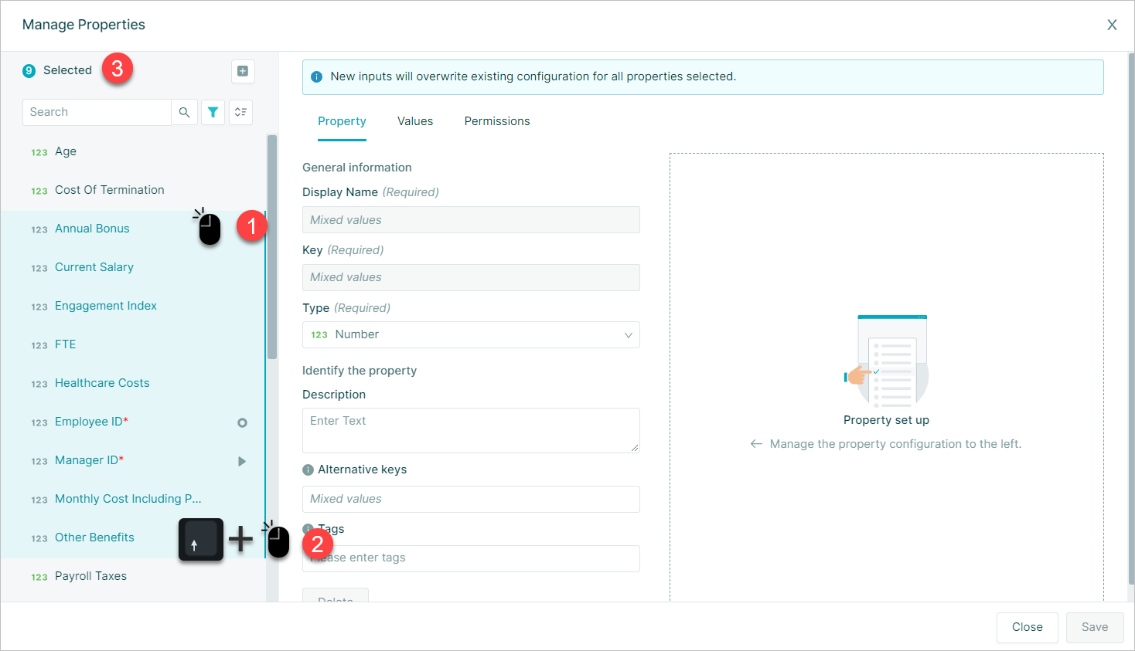Select the Healthcare Costs property

[133, 383]
